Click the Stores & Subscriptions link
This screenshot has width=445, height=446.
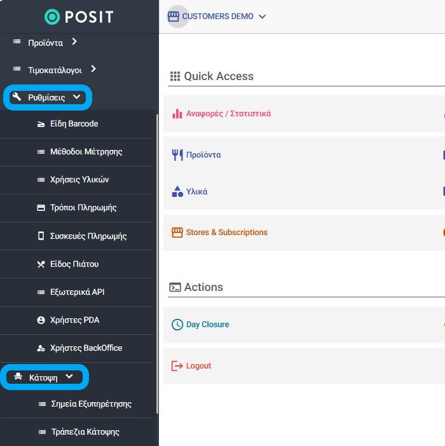(x=227, y=233)
